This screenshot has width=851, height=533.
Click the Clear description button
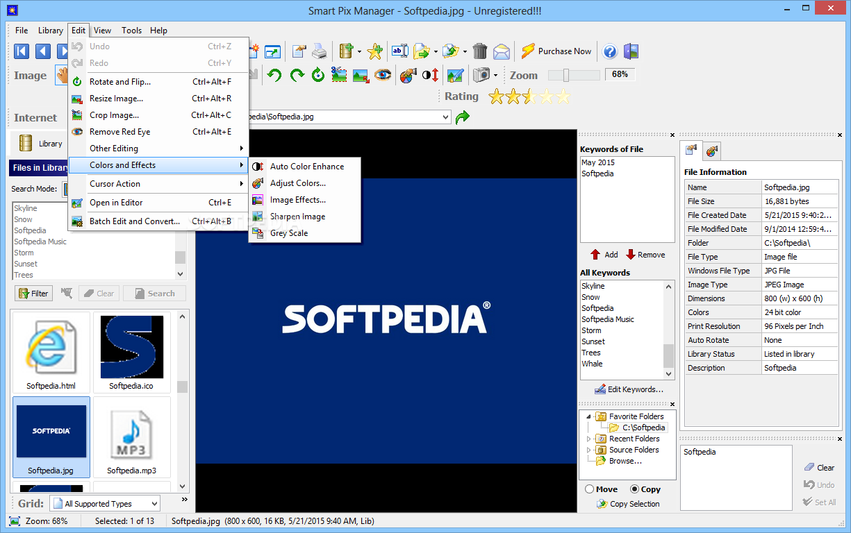[x=819, y=468]
